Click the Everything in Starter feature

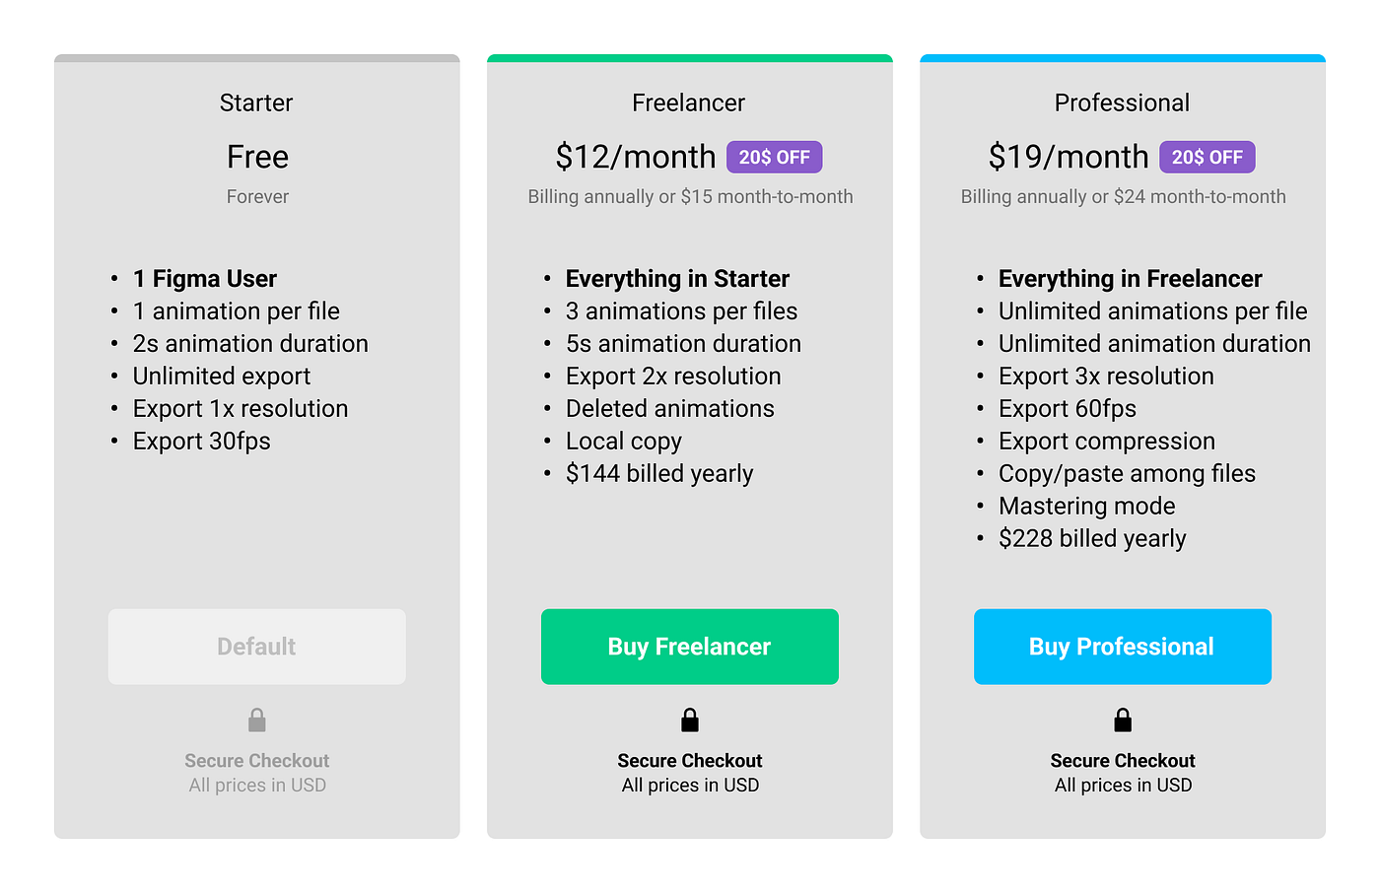[678, 279]
